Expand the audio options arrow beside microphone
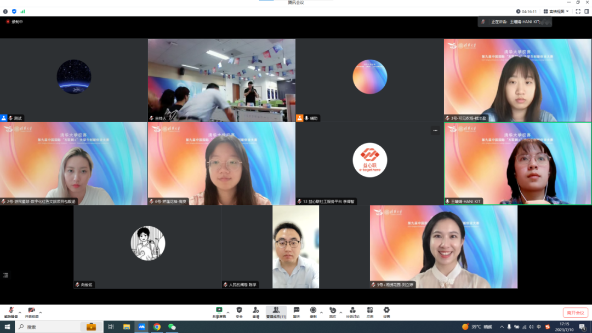 coord(20,312)
